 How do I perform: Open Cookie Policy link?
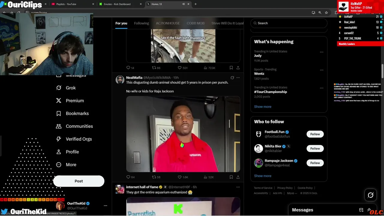pos(305,188)
